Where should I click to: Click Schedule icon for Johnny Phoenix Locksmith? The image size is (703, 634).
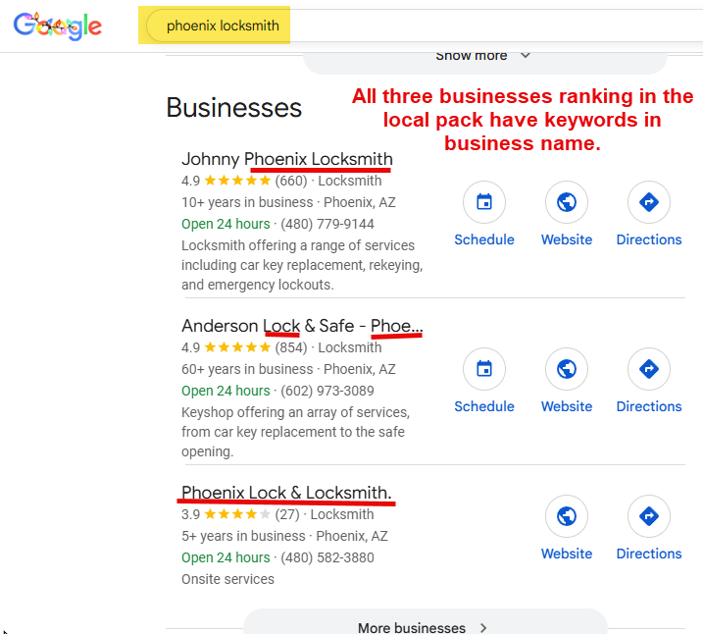click(x=483, y=203)
